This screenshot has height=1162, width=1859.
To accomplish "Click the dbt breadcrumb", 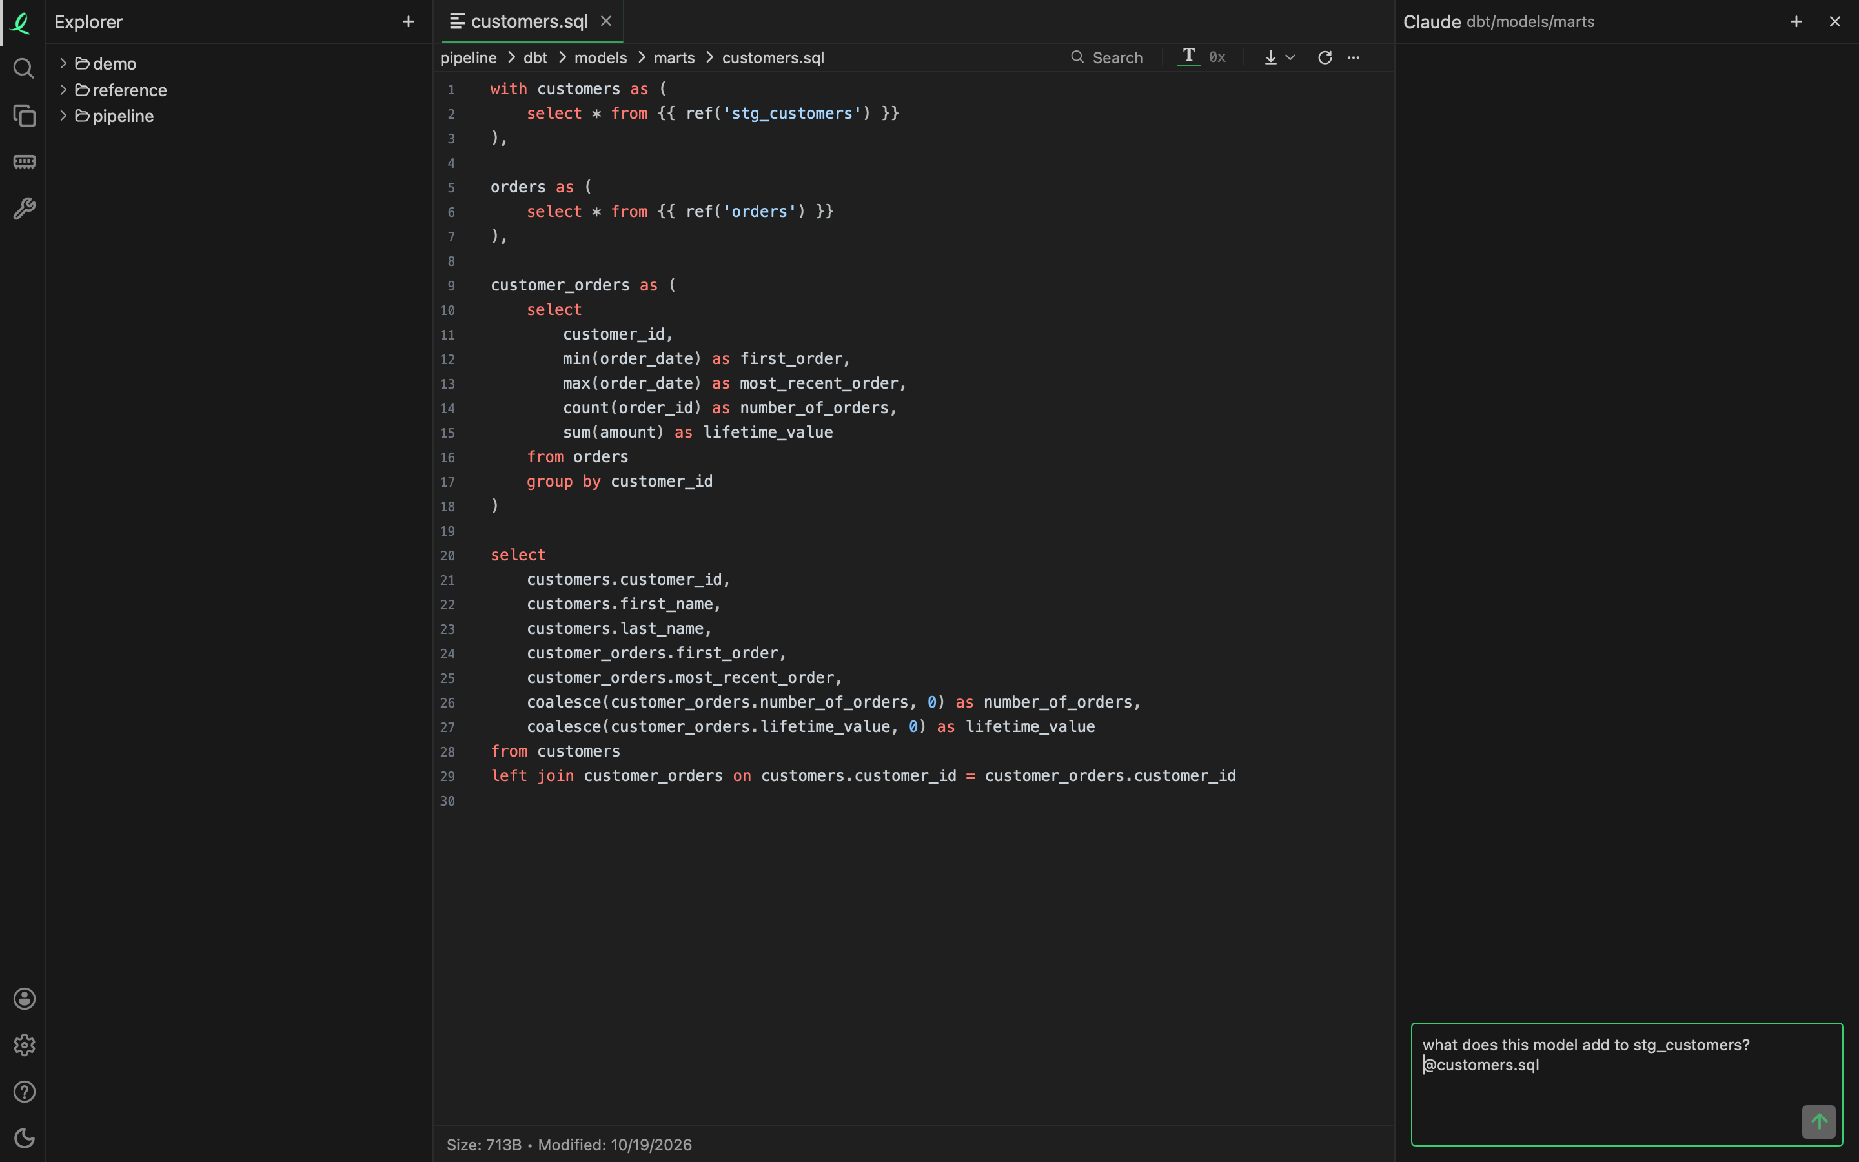I will pos(535,57).
